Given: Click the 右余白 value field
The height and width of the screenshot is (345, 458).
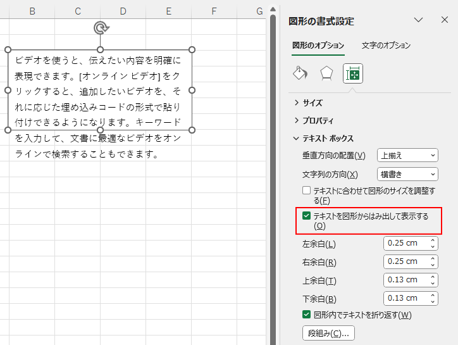Looking at the screenshot, I should 405,261.
